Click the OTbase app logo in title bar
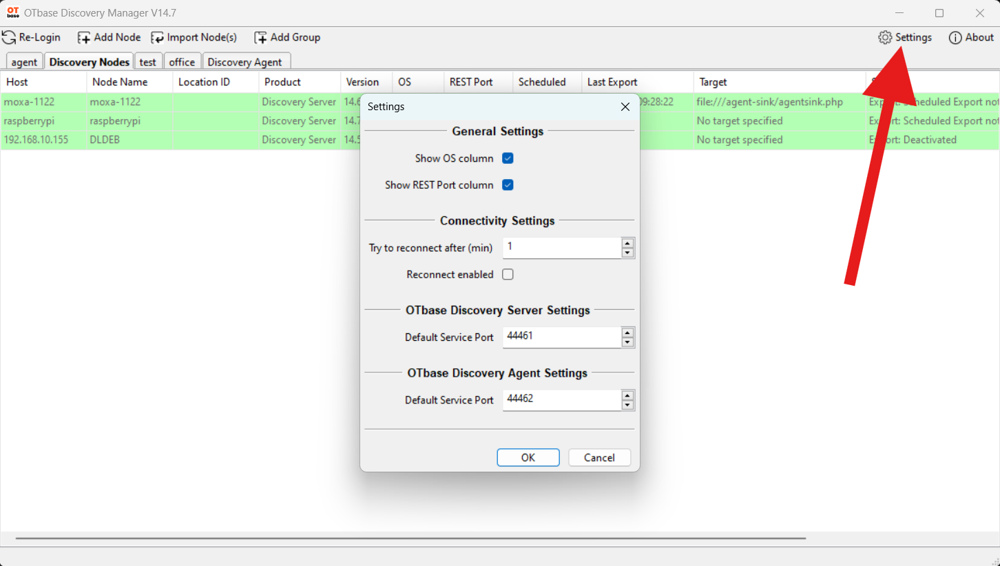Screen dimensions: 1000x566 point(13,12)
